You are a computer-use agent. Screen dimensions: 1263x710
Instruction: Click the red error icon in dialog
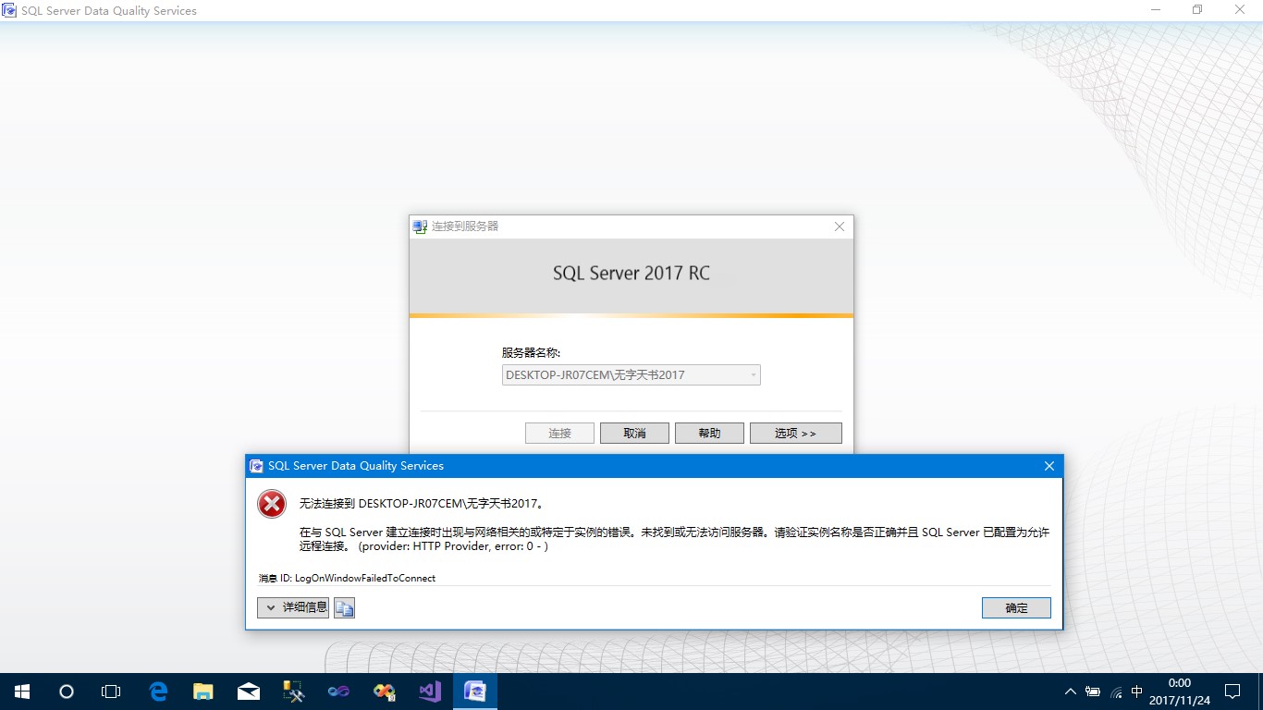(272, 504)
